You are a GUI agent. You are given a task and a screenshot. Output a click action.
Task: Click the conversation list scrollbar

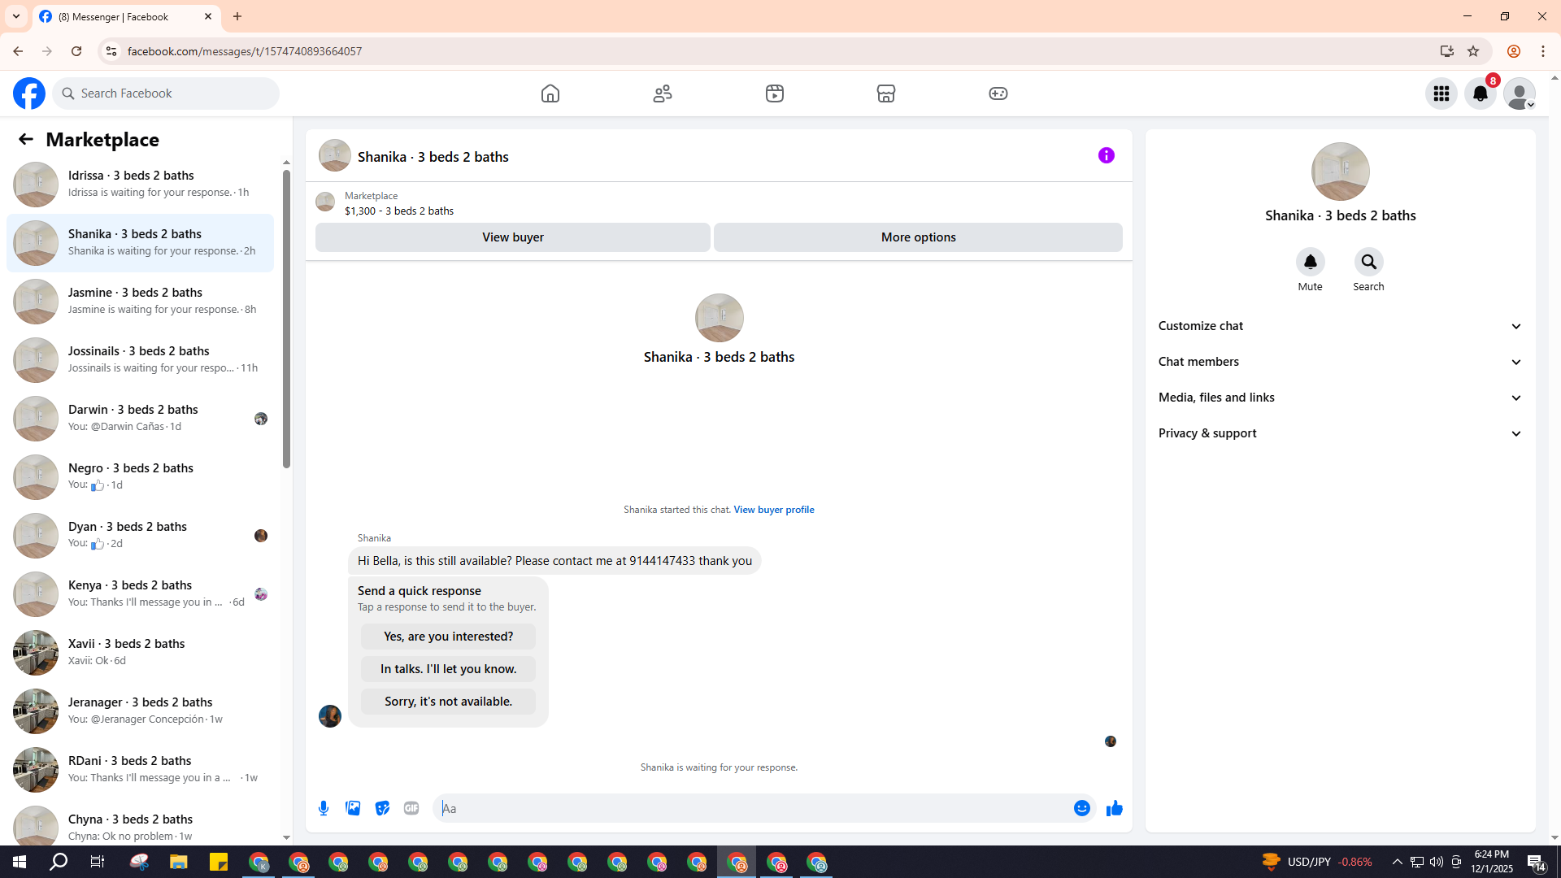[286, 319]
